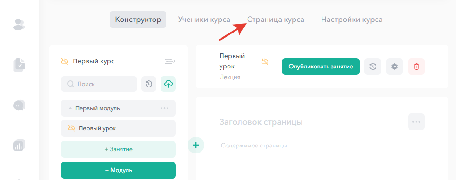Screen dimensions: 456x180
Task: Open the chat messages sidebar icon
Action: click(x=19, y=105)
